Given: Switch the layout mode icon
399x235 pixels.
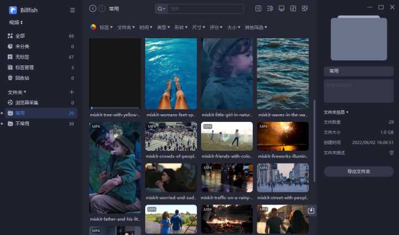Looking at the screenshot, I should pos(293,9).
